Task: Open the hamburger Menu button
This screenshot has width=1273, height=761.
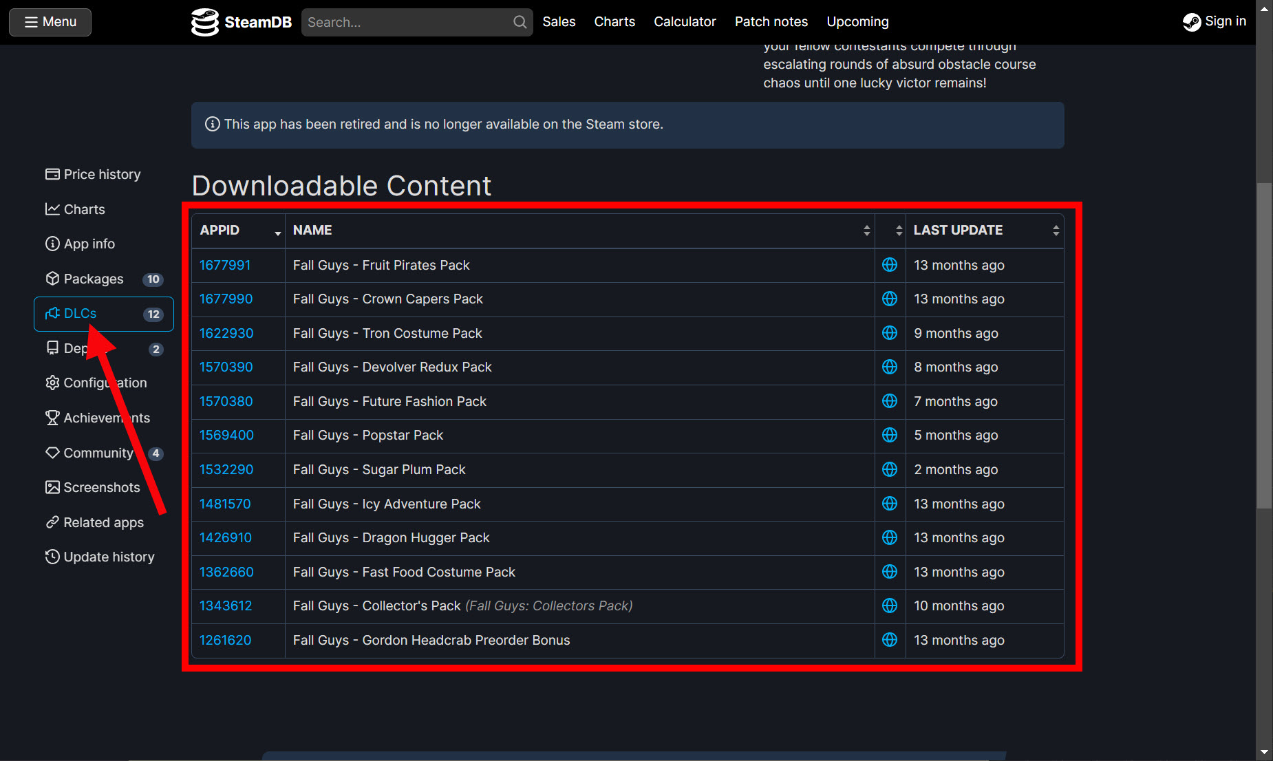Action: (x=50, y=22)
